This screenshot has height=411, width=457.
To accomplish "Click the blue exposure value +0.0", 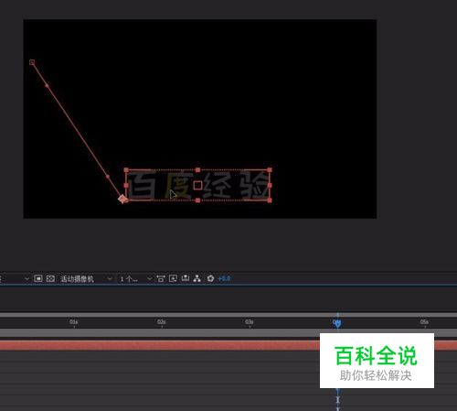I will pyautogui.click(x=224, y=278).
